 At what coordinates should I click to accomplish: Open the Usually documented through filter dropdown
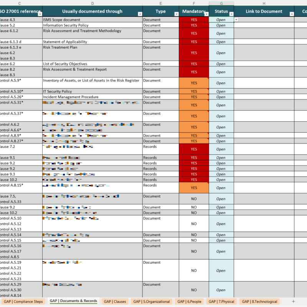pos(140,13)
